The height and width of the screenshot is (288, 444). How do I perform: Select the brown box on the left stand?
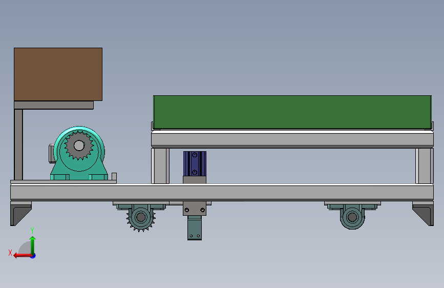tap(58, 74)
